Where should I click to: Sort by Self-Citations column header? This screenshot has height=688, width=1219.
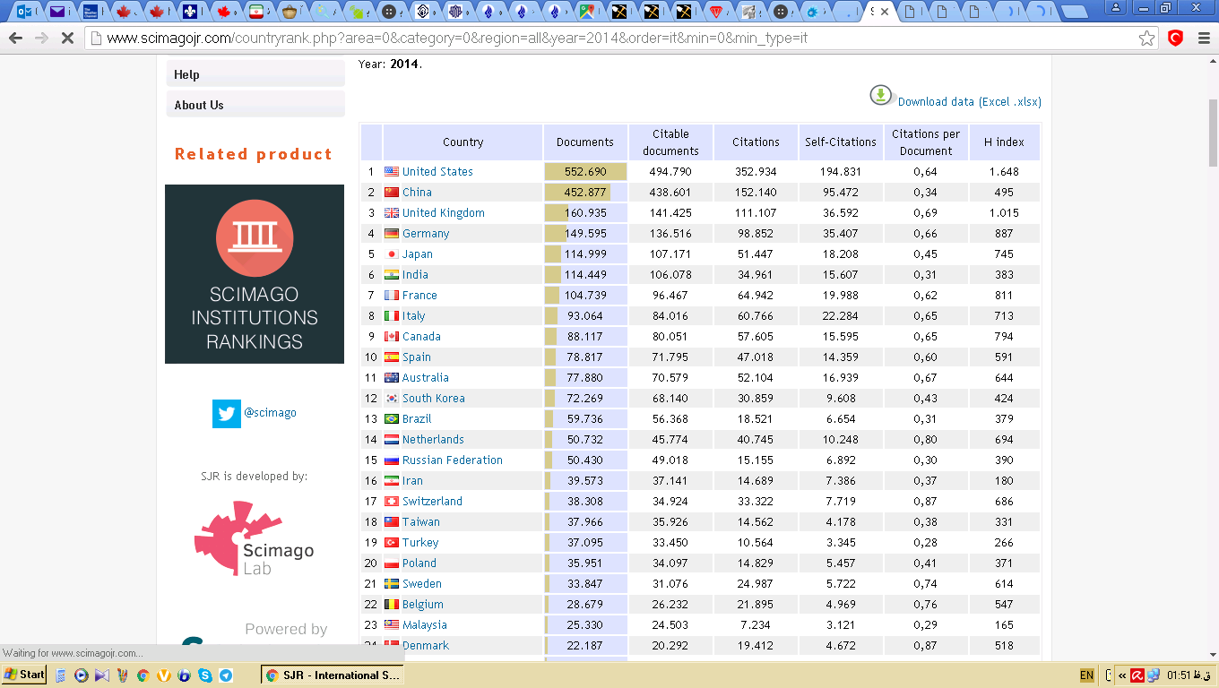(841, 142)
